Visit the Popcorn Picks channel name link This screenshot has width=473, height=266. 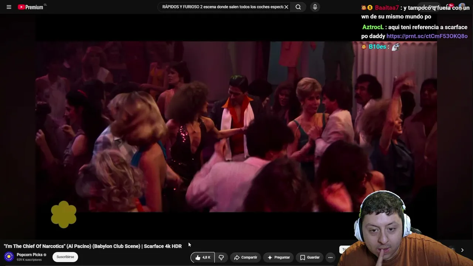click(30, 255)
